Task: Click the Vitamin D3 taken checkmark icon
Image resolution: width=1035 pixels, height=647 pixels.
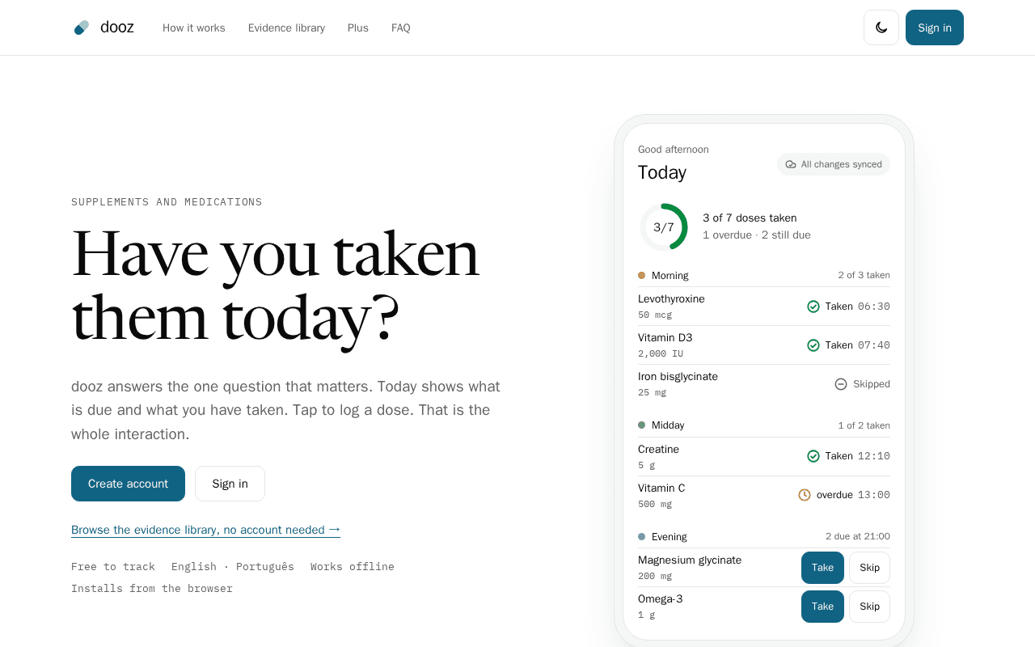Action: click(813, 345)
